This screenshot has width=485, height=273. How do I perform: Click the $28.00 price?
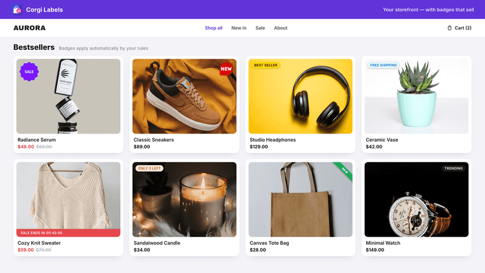pyautogui.click(x=258, y=250)
